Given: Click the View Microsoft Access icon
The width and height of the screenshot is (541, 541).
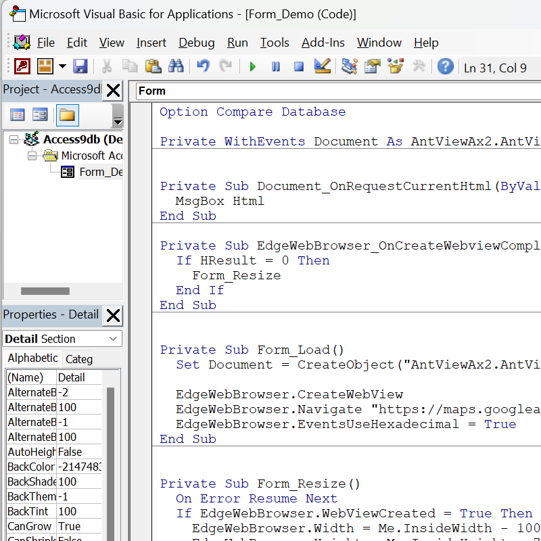Looking at the screenshot, I should (22, 66).
